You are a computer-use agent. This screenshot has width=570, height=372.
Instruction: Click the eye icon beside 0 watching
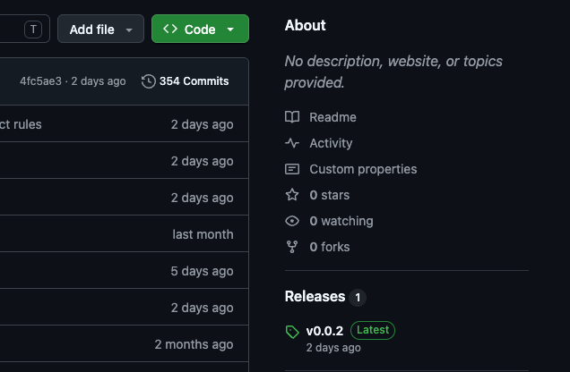click(x=292, y=221)
